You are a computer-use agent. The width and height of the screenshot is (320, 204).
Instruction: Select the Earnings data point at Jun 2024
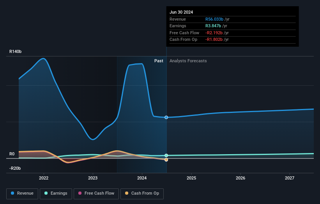pos(166,155)
